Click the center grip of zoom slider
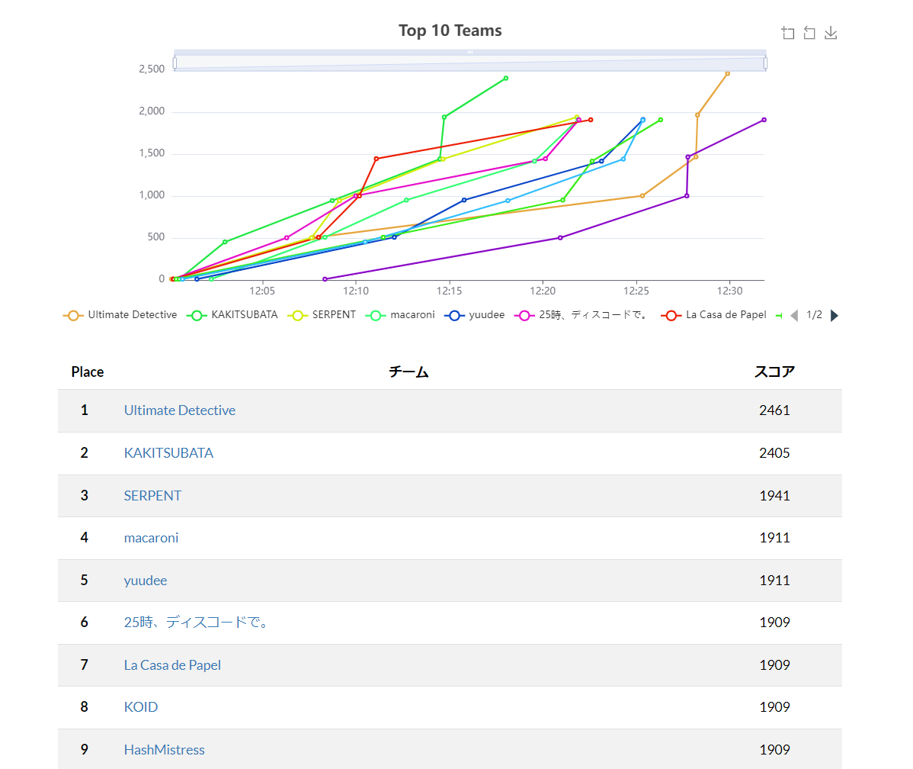 (x=470, y=53)
